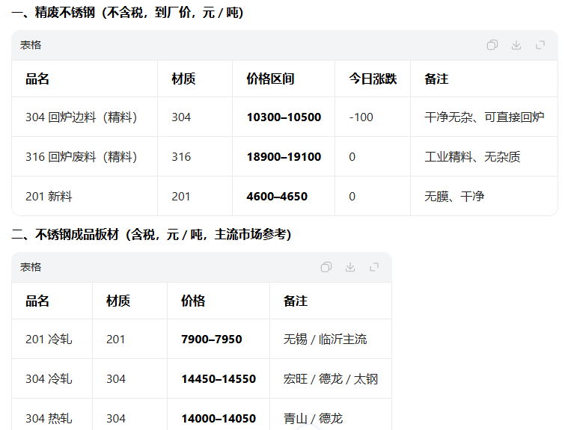The image size is (565, 430).
Task: Click the 宏旺 / 德龙 / 太钢 remark
Action: [331, 379]
